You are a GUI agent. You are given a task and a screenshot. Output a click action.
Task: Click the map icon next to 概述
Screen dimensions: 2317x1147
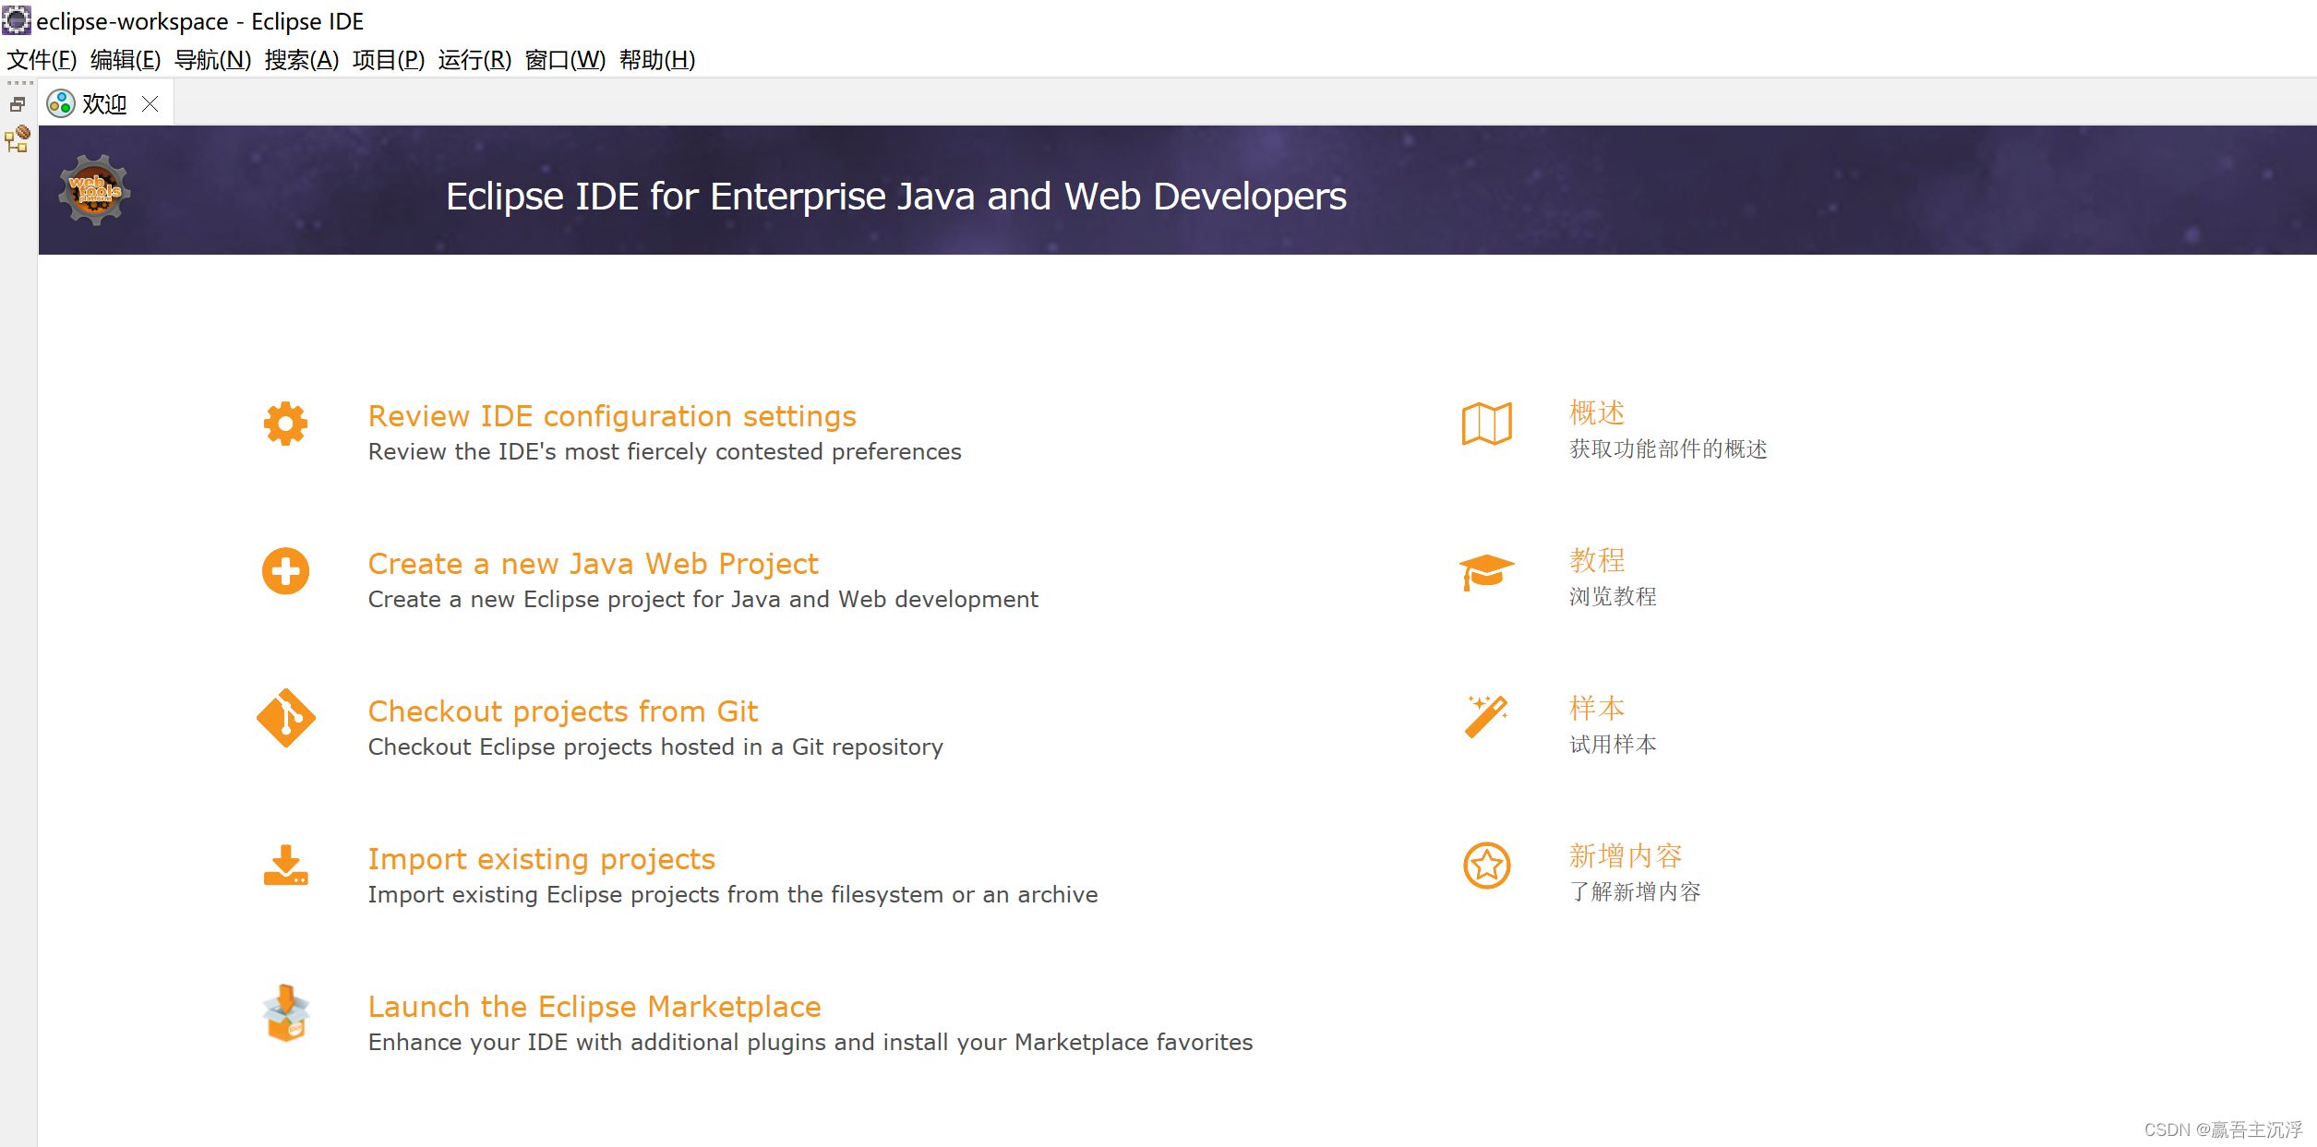[x=1486, y=425]
